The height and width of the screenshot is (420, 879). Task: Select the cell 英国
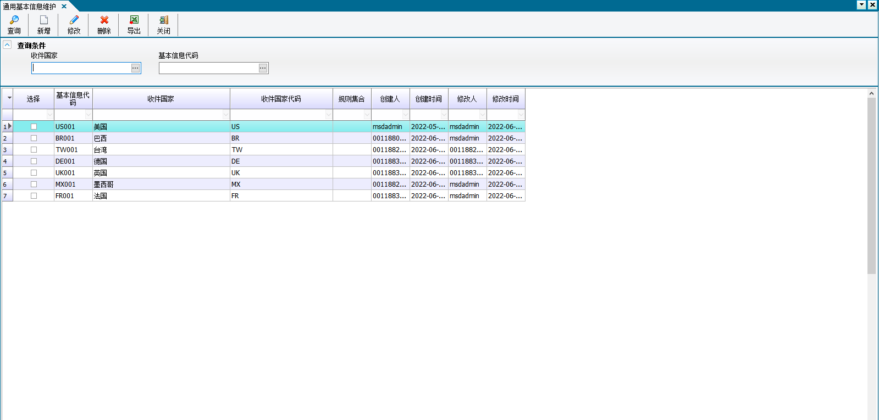pos(161,173)
